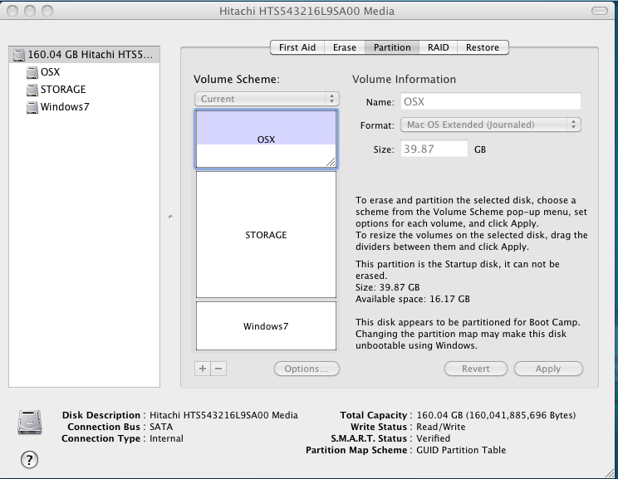Image resolution: width=618 pixels, height=479 pixels.
Task: Click the OSX volume icon in sidebar
Action: (32, 72)
